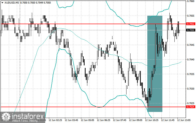The width and height of the screenshot is (196, 123).
Task: Click the 0.7060 price axis value
Action: [x=191, y=1]
